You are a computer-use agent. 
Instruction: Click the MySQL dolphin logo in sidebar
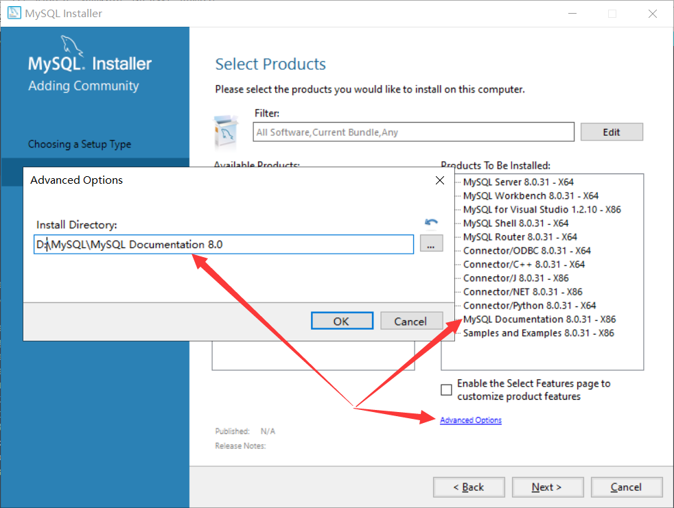click(x=71, y=45)
